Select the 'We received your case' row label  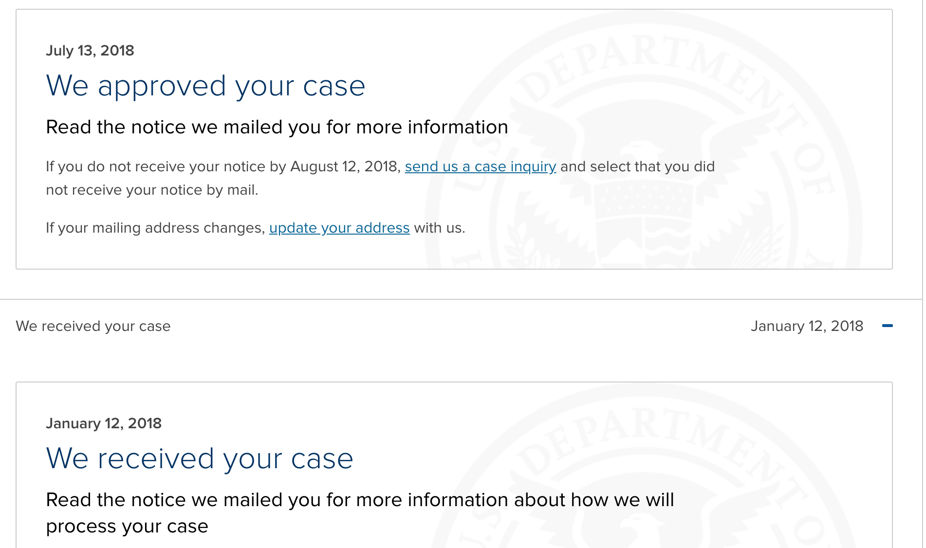93,326
